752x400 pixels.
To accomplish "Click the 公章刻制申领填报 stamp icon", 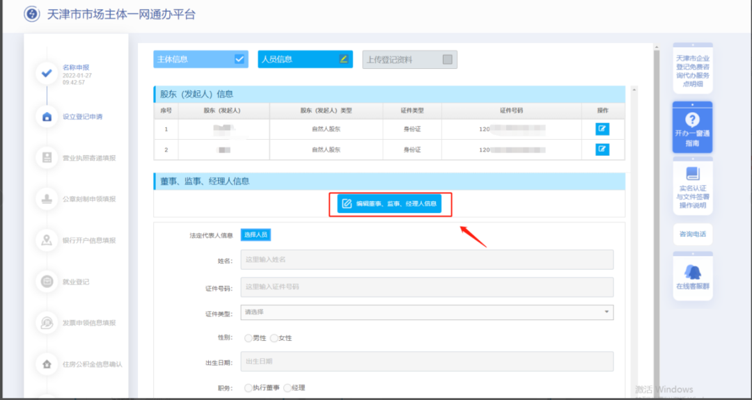I will click(x=47, y=199).
